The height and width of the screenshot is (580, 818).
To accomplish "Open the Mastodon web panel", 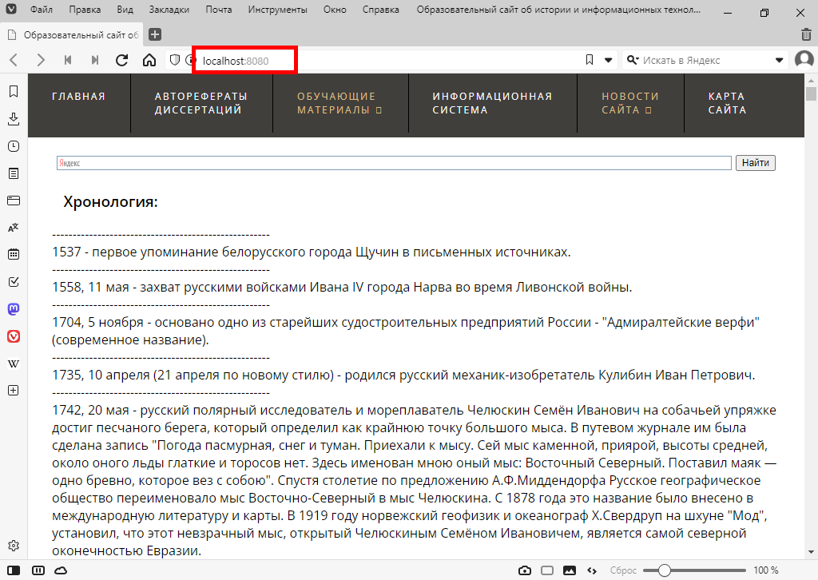I will (13, 309).
